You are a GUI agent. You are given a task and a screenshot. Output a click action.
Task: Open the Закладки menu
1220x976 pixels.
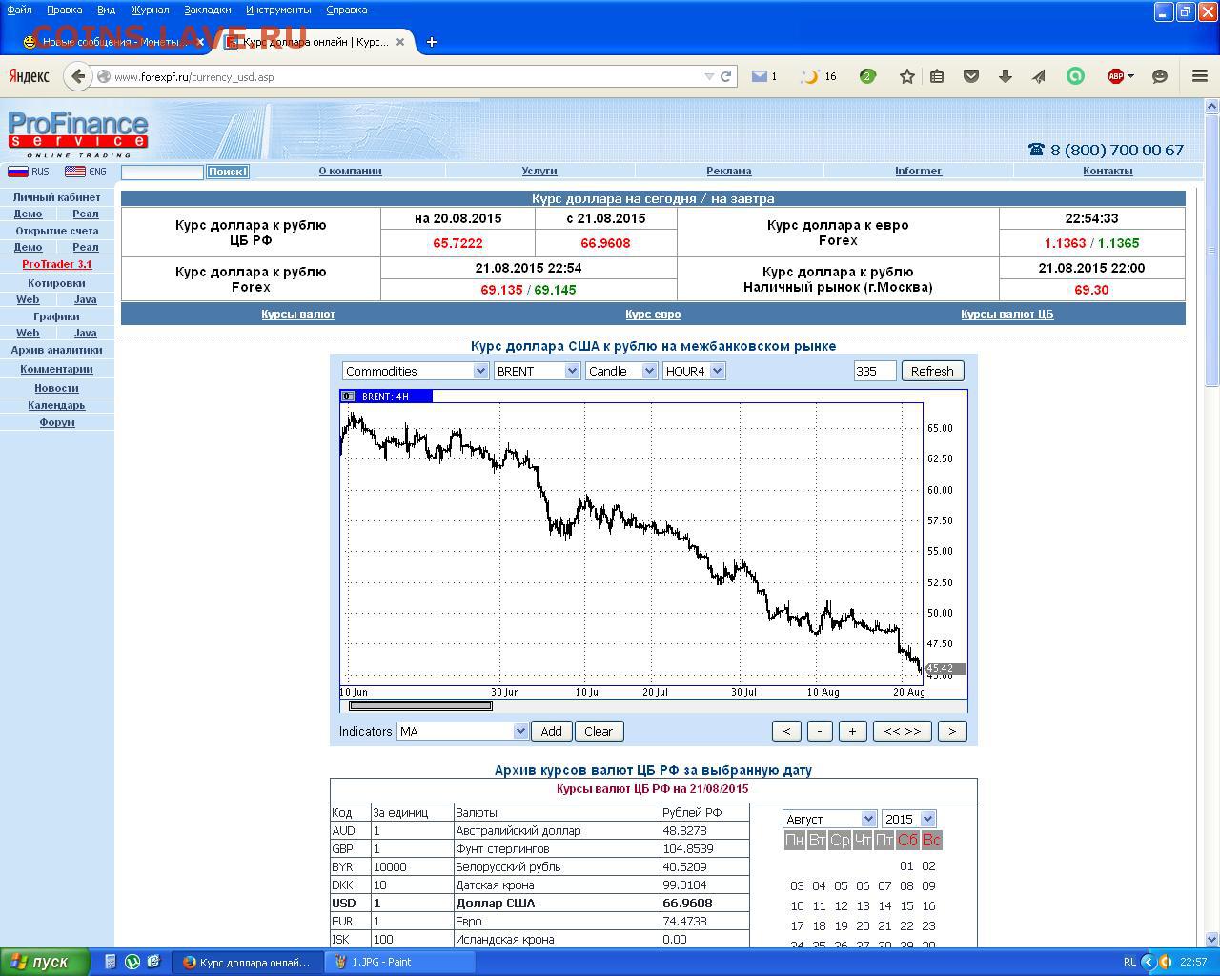[x=207, y=10]
